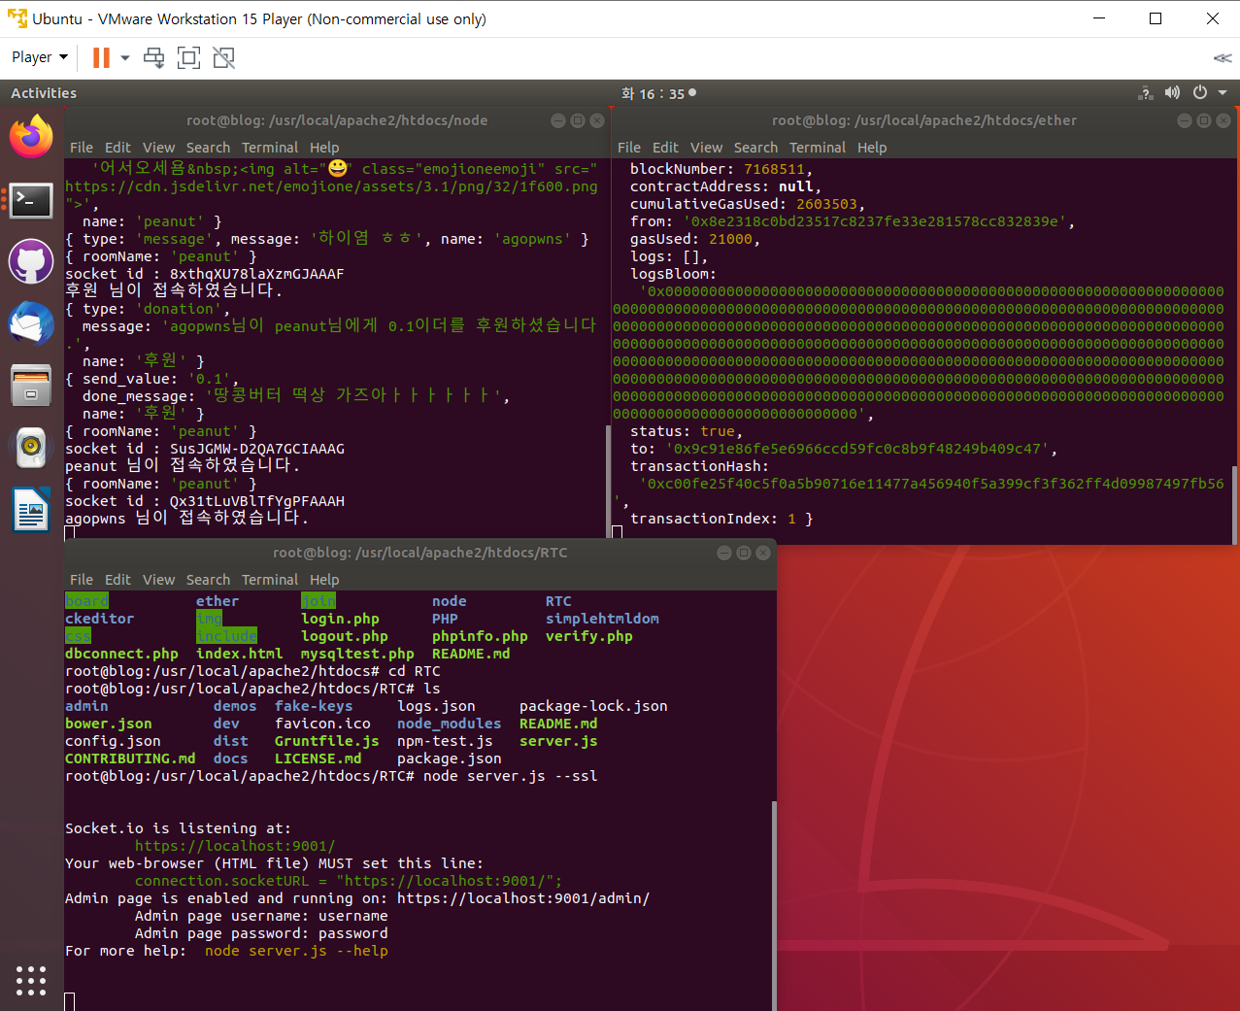Open Terminal menu in the node terminal

[270, 148]
